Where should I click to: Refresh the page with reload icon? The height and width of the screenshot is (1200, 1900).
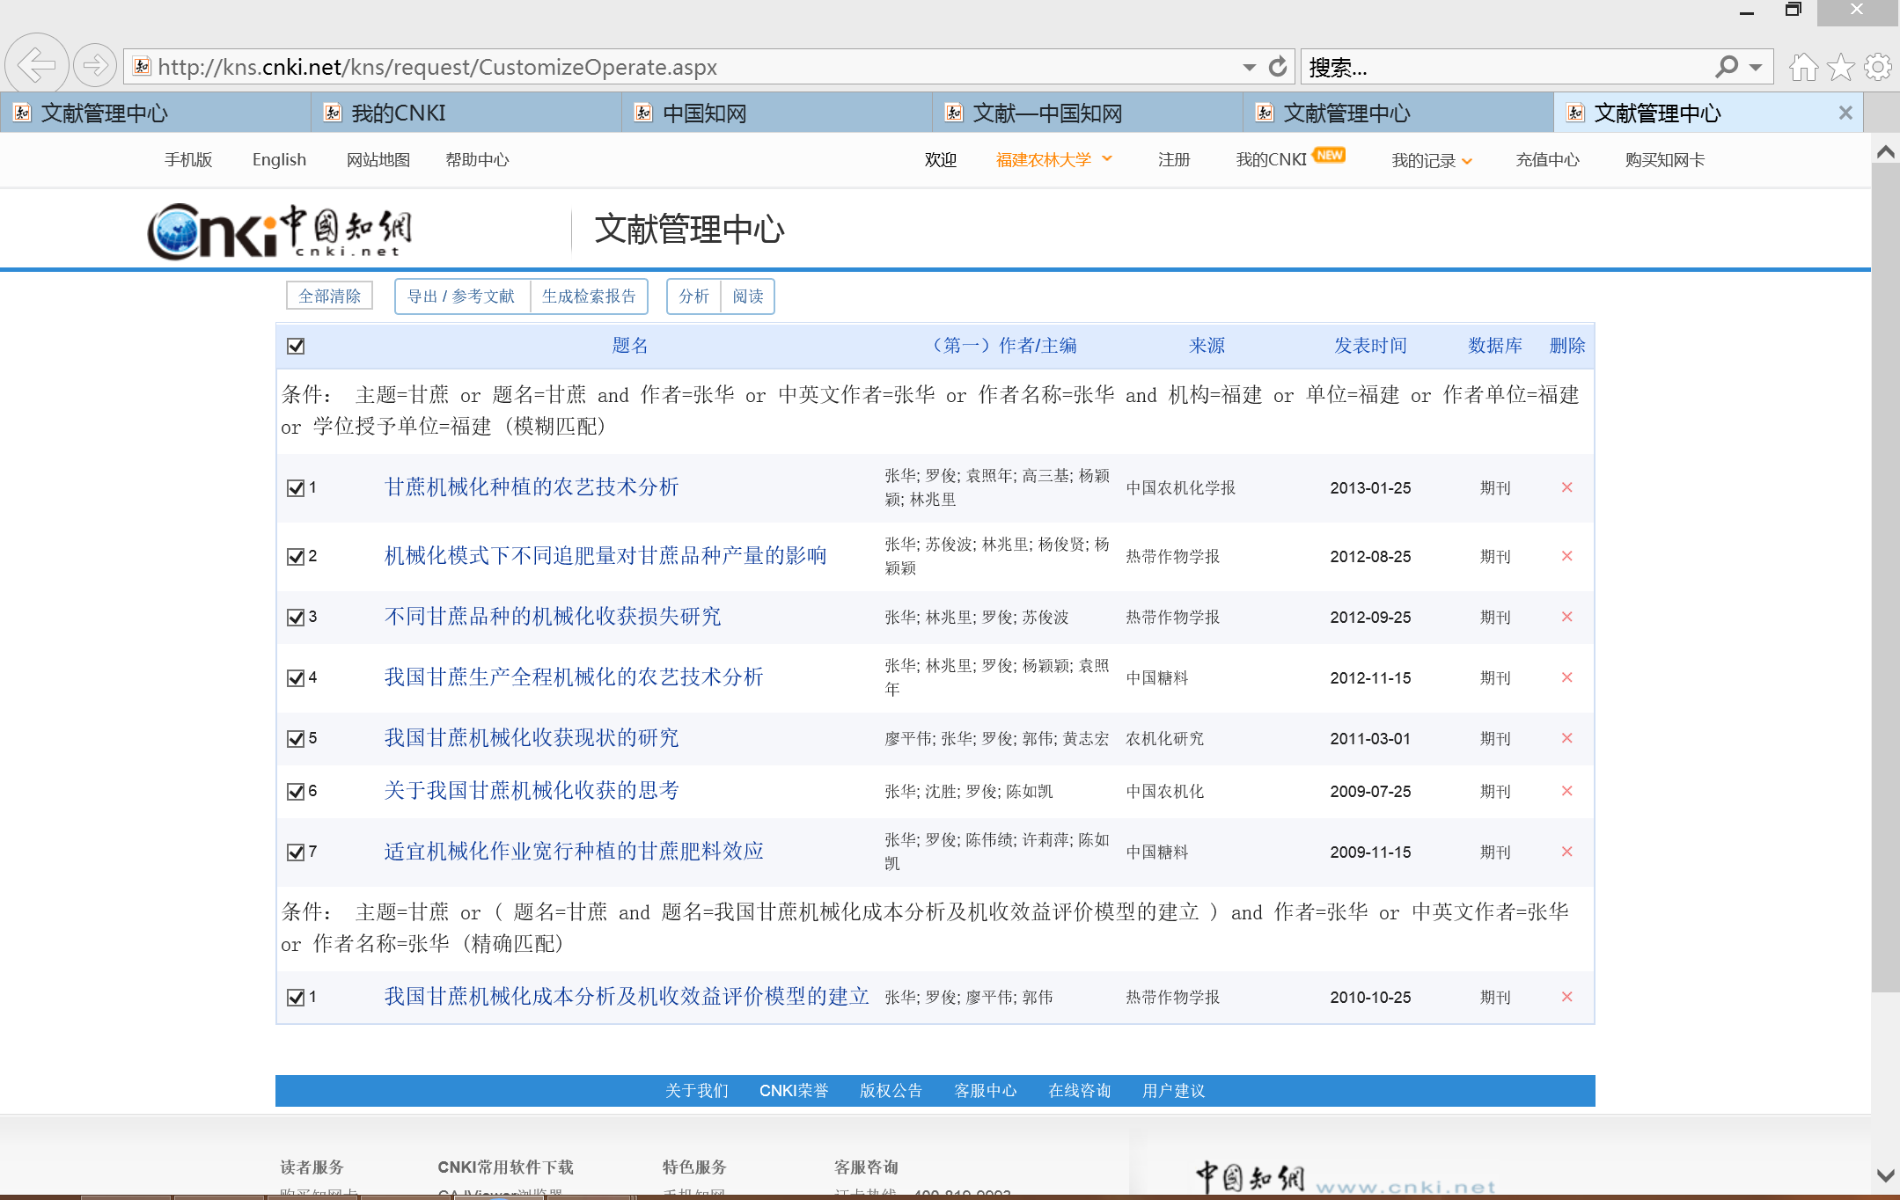coord(1278,67)
